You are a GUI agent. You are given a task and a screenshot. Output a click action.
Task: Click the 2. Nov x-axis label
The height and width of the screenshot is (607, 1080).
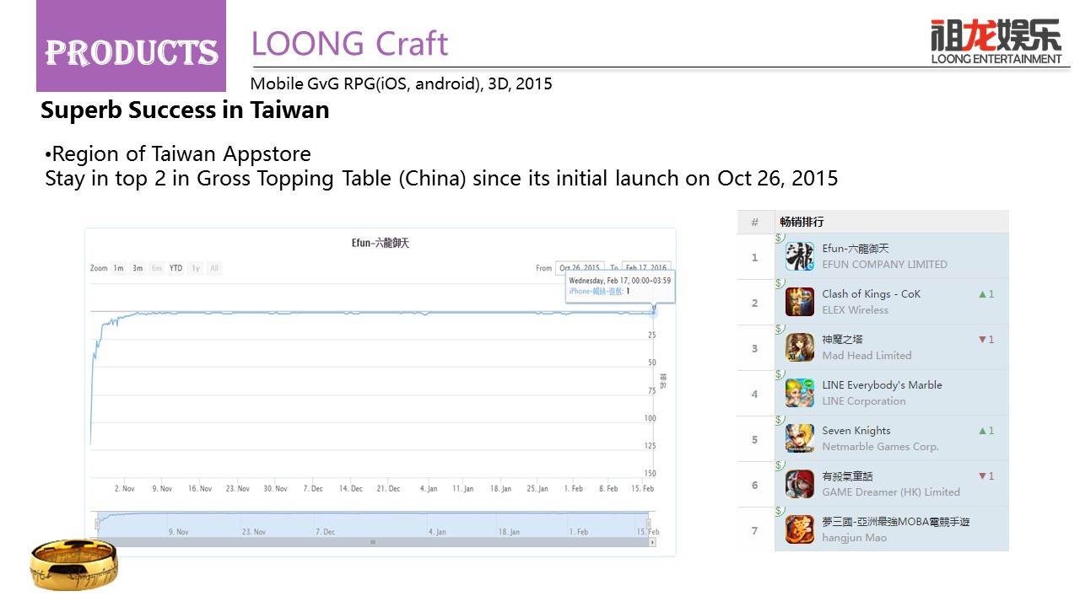[125, 489]
